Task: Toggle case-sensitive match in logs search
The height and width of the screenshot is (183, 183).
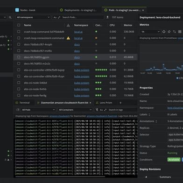Action: click(x=101, y=110)
